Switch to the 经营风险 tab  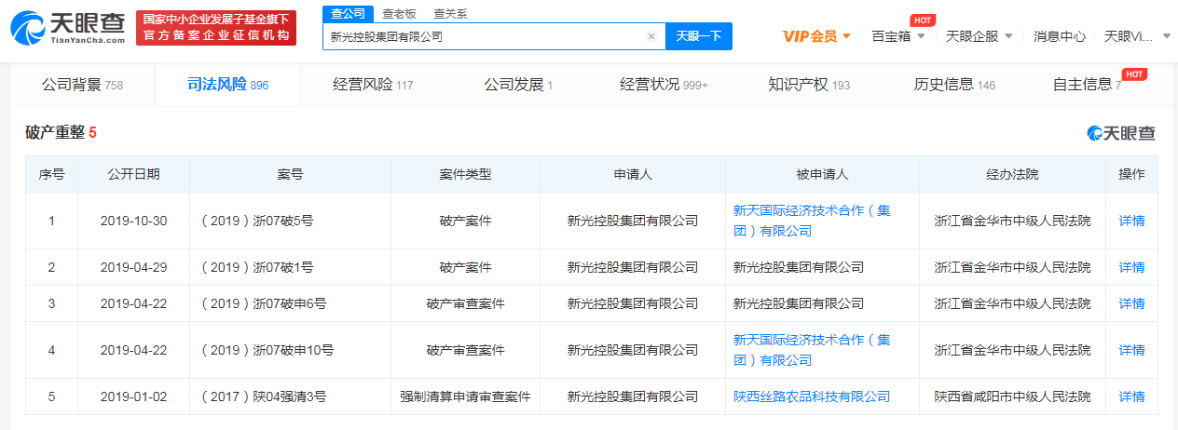[373, 85]
